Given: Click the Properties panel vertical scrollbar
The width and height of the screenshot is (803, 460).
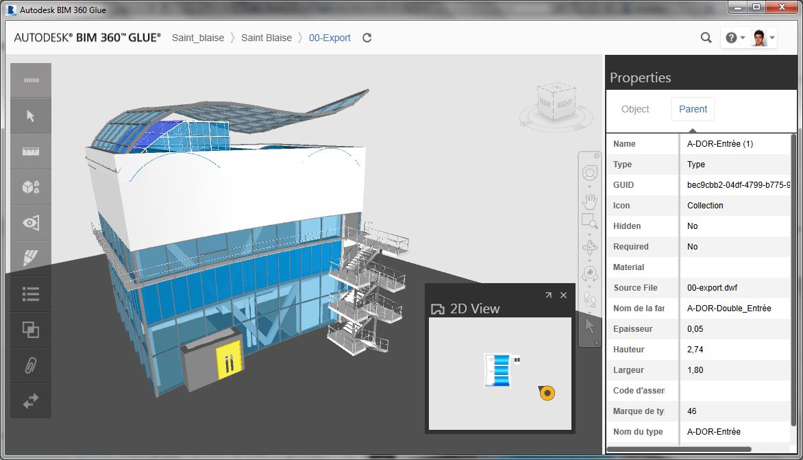Looking at the screenshot, I should click(793, 280).
